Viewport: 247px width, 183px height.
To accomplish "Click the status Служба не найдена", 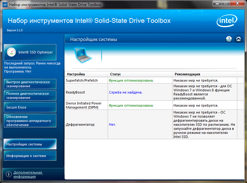I will (126, 92).
